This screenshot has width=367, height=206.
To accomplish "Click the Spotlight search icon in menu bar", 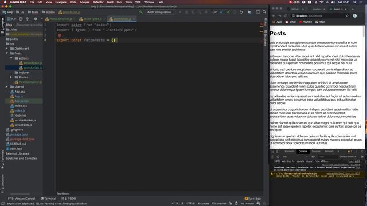I will click(x=355, y=2).
